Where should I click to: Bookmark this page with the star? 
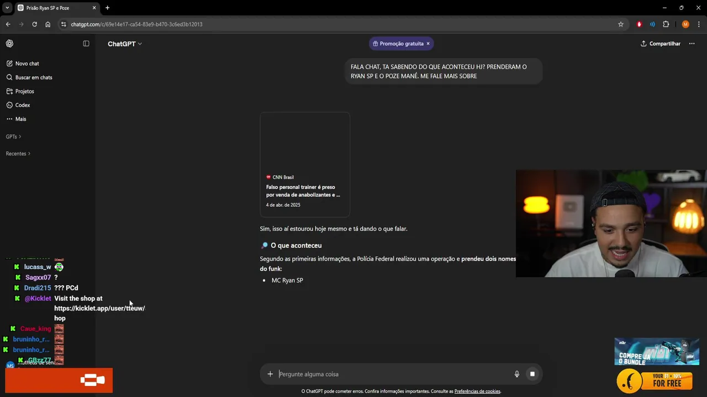[x=621, y=24]
